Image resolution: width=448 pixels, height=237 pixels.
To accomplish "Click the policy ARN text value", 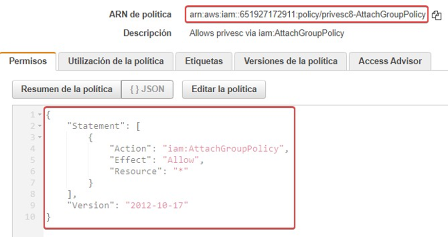I will [307, 15].
